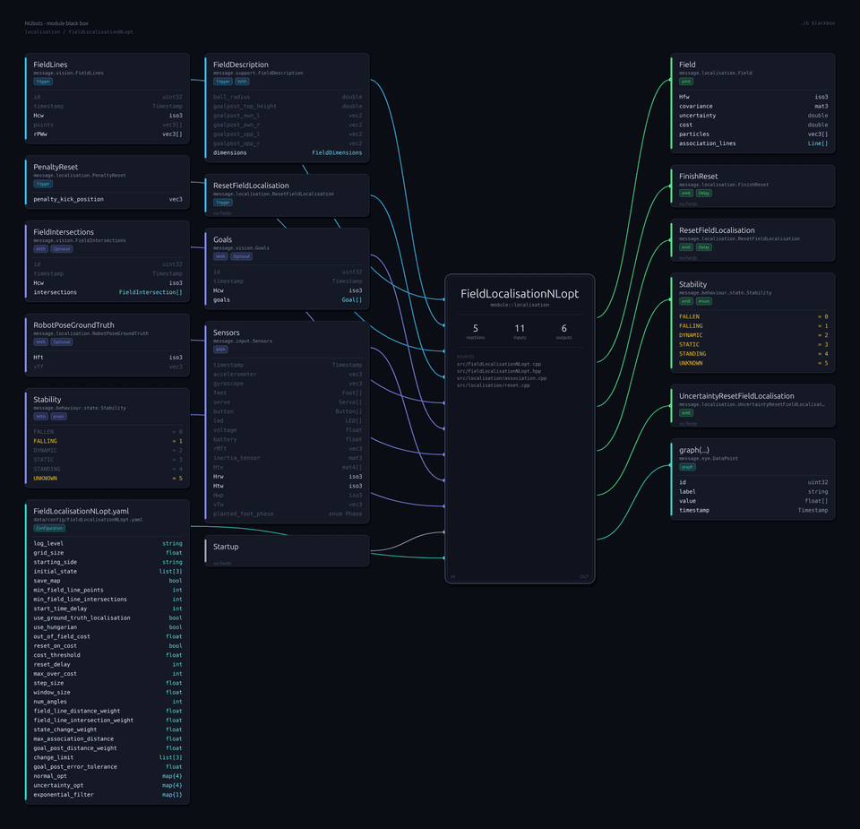This screenshot has width=860, height=829.
Task: Click the penalty_kick_position field
Action: coord(107,199)
